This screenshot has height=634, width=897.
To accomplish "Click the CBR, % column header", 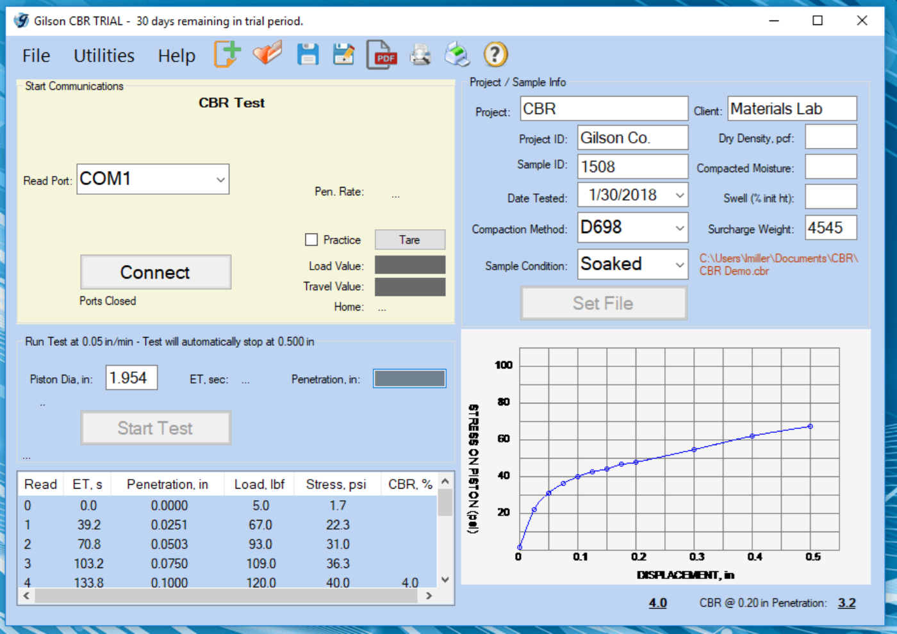I will 410,484.
